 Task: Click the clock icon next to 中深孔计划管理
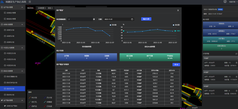coord(2,48)
